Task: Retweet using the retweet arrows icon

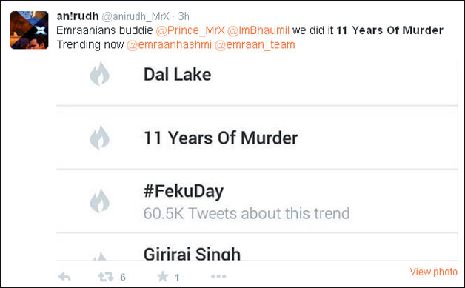Action: coord(106,277)
